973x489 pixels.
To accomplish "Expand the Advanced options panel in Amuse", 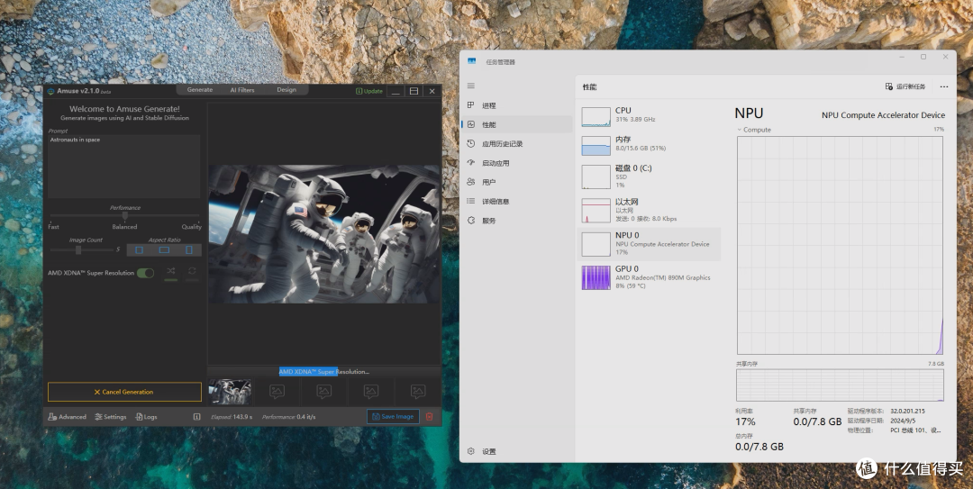I will 68,417.
